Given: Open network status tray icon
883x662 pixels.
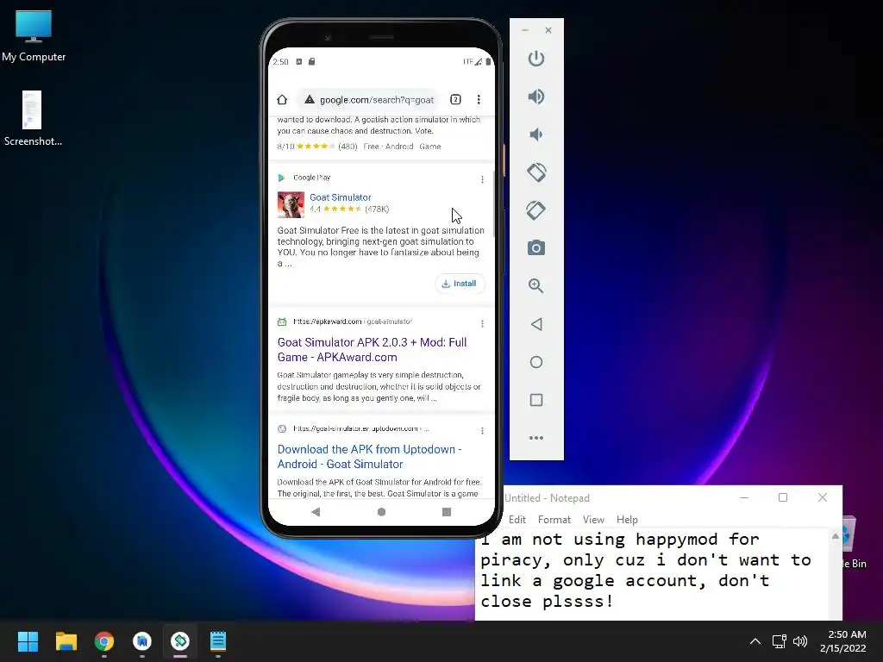Looking at the screenshot, I should tap(780, 641).
